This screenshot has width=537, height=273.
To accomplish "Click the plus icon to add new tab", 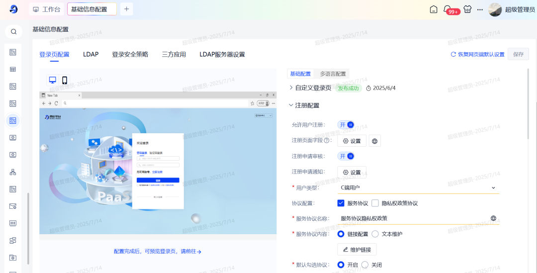I will tap(126, 9).
